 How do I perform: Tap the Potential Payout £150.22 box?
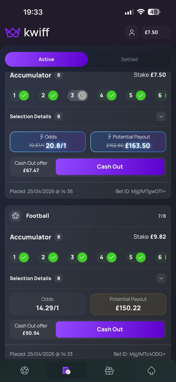click(x=128, y=304)
